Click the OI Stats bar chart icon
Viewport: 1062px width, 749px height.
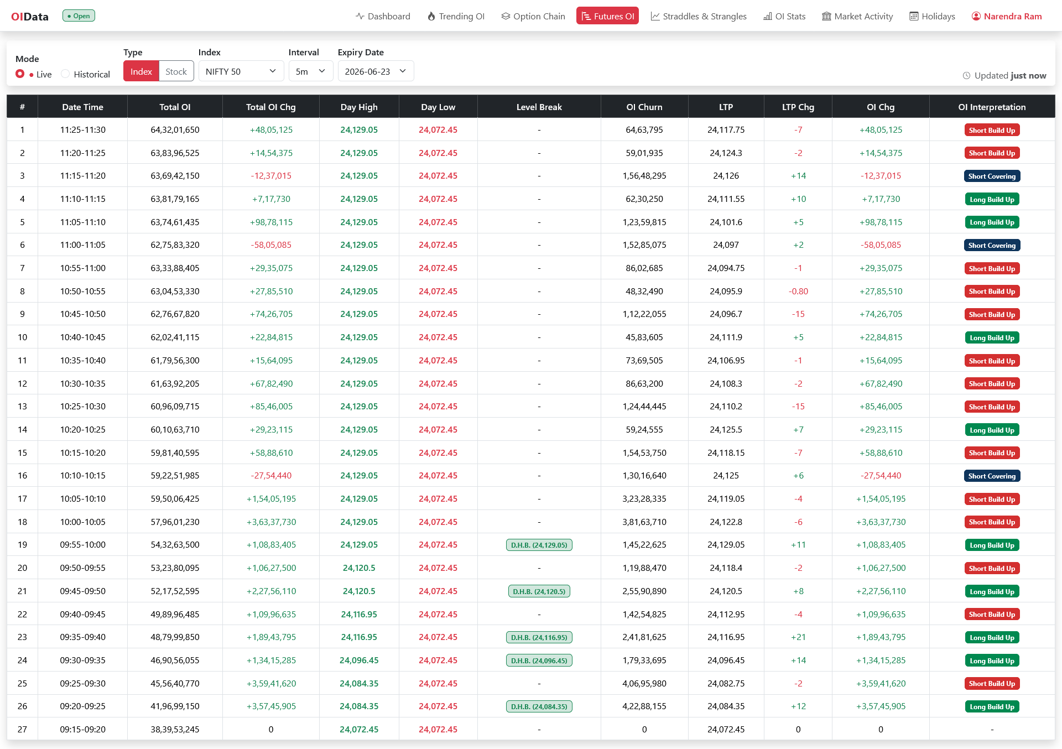768,16
